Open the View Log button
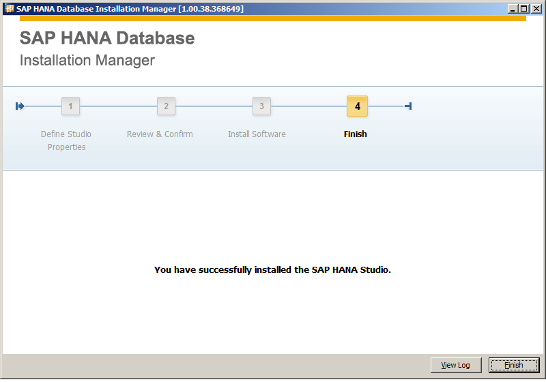The width and height of the screenshot is (546, 382). point(455,365)
